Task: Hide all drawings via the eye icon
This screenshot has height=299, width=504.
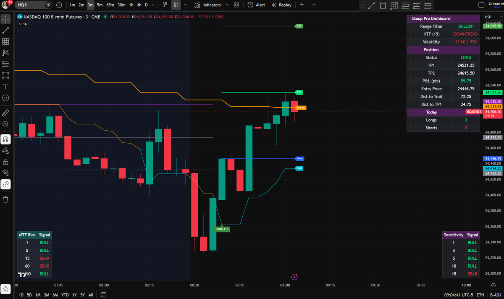Action: click(x=5, y=172)
